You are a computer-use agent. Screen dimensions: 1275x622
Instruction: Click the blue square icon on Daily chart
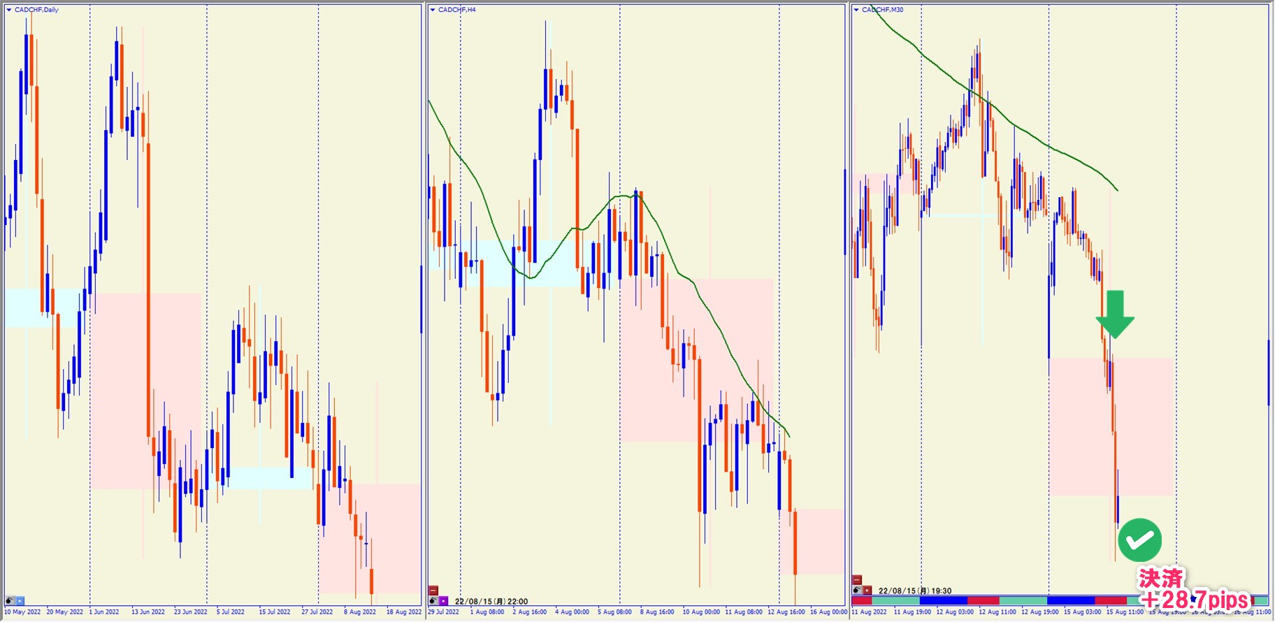pos(20,600)
